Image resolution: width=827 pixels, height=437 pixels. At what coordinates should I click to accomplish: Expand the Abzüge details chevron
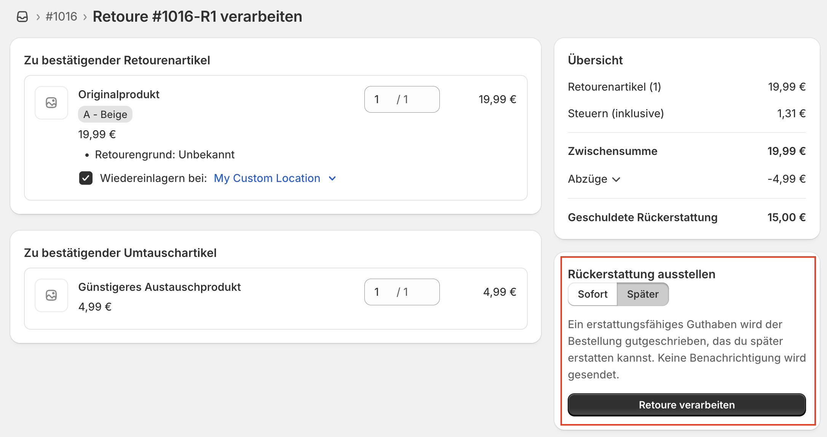click(616, 179)
